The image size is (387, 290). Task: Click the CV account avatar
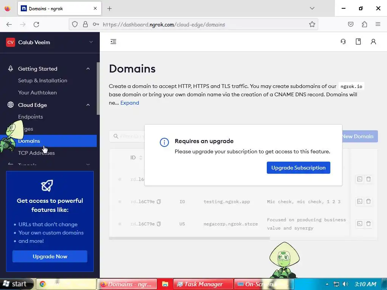(10, 42)
